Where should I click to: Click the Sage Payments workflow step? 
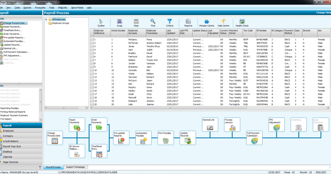[321, 125]
